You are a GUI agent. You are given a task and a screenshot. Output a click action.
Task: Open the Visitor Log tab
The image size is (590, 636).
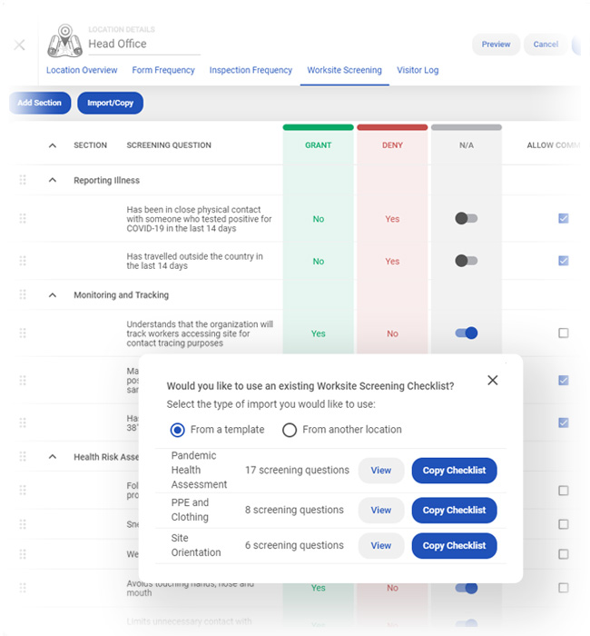pos(418,70)
